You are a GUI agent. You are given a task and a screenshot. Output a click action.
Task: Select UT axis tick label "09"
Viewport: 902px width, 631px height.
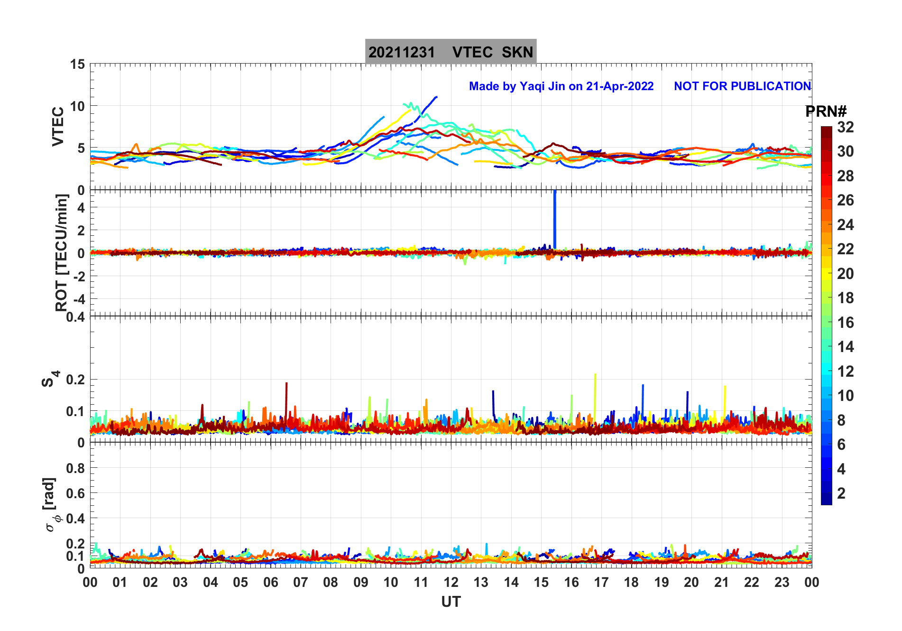pos(360,582)
